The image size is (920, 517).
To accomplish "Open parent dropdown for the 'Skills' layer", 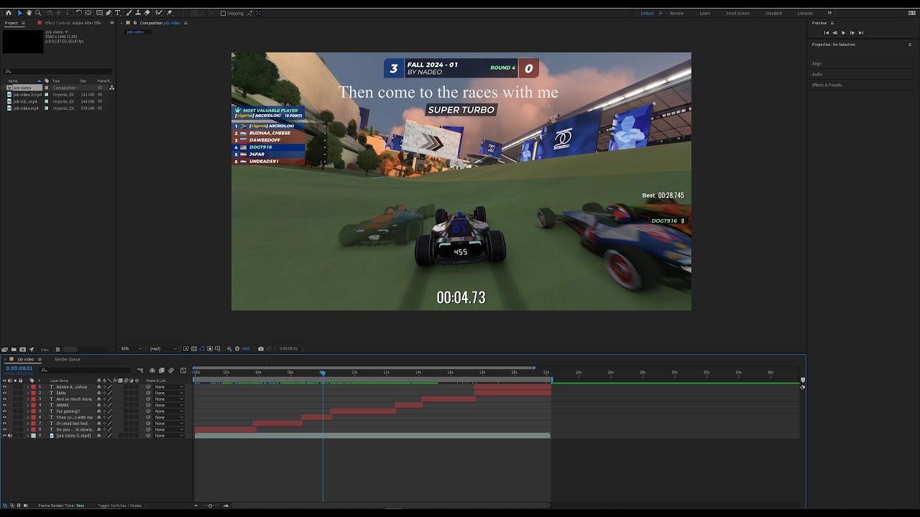I will [x=169, y=393].
